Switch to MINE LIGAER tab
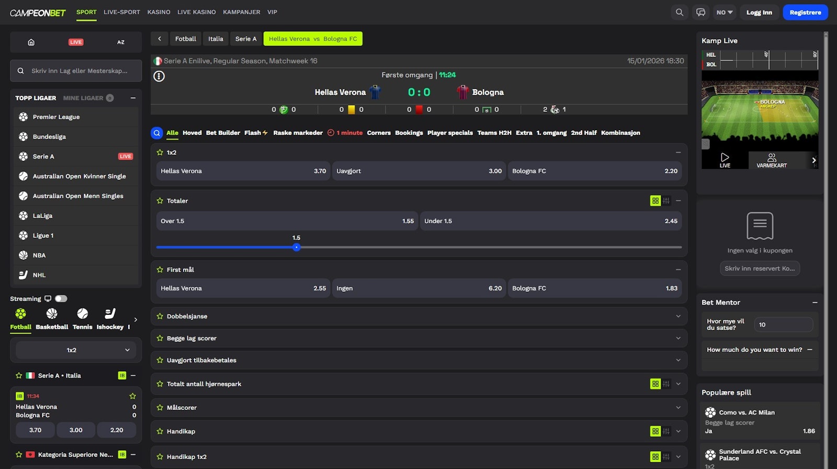This screenshot has width=837, height=469. (x=88, y=98)
